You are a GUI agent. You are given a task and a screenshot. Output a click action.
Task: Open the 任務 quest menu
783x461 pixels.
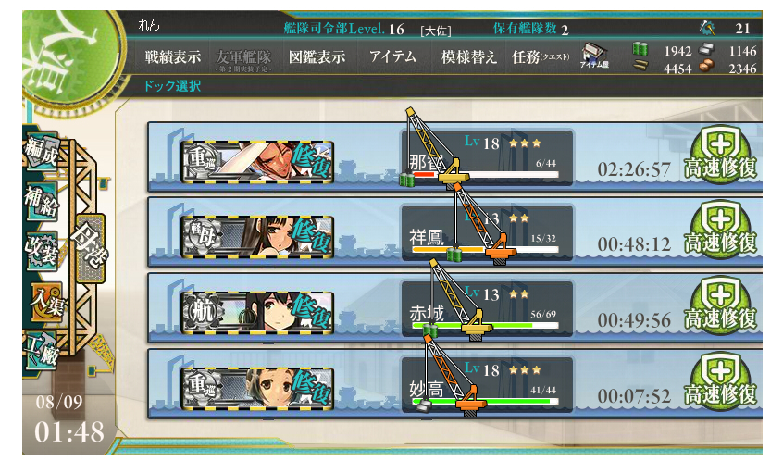(541, 57)
